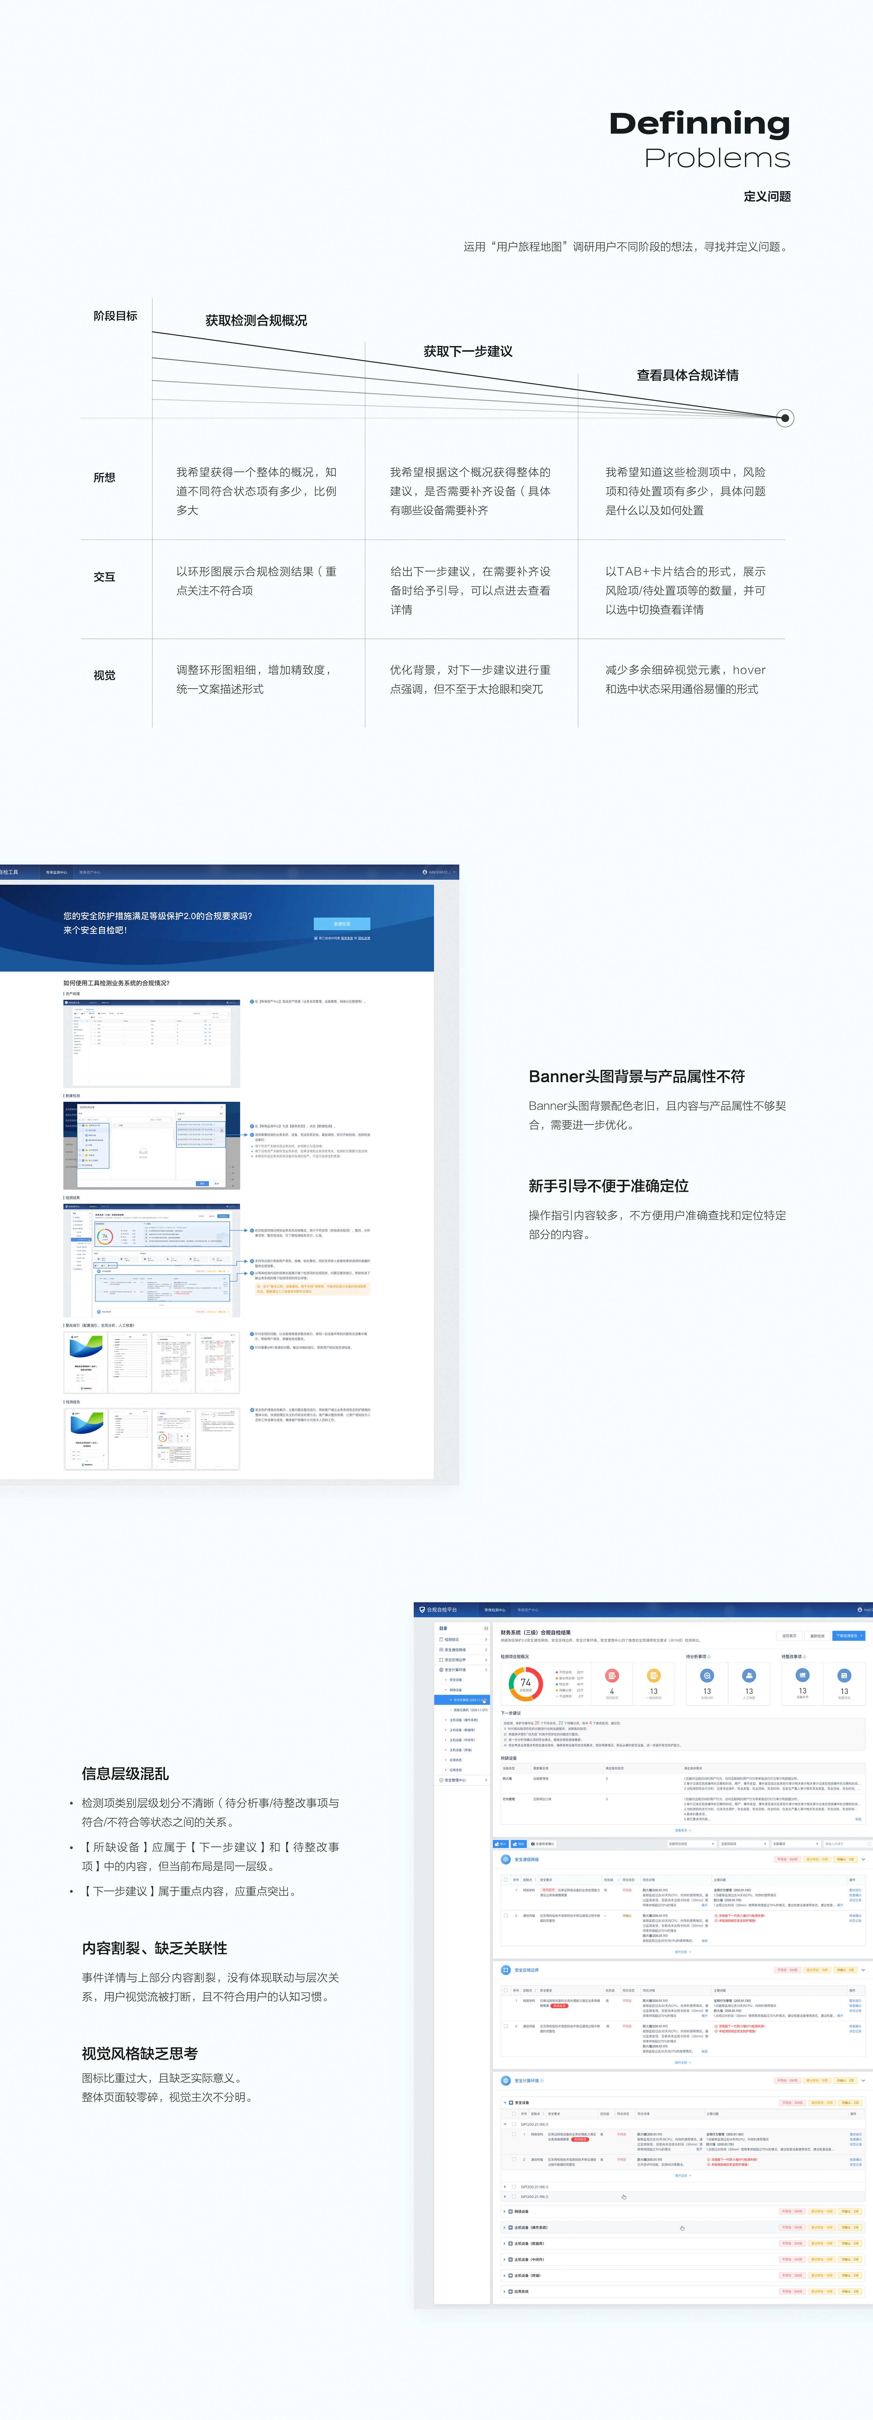Tick row 2 通信传输 checkbox in 安全通信网络 table
This screenshot has width=873, height=2420.
pos(506,1915)
